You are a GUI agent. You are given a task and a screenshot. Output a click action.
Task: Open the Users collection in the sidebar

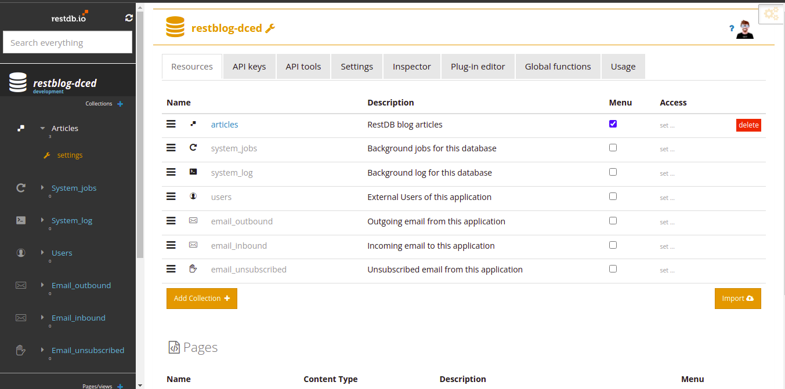point(62,253)
